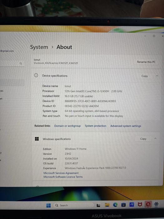
Task: Open Microsoft Store from the taskbar
Action: click(x=123, y=205)
